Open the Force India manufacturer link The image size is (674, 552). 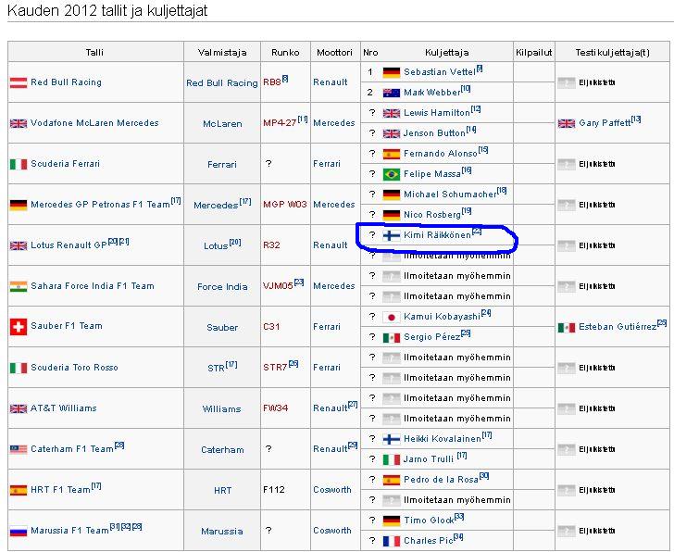[222, 287]
